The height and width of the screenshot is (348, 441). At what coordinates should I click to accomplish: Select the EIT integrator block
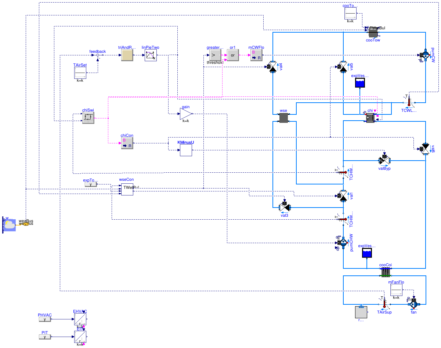(80, 337)
